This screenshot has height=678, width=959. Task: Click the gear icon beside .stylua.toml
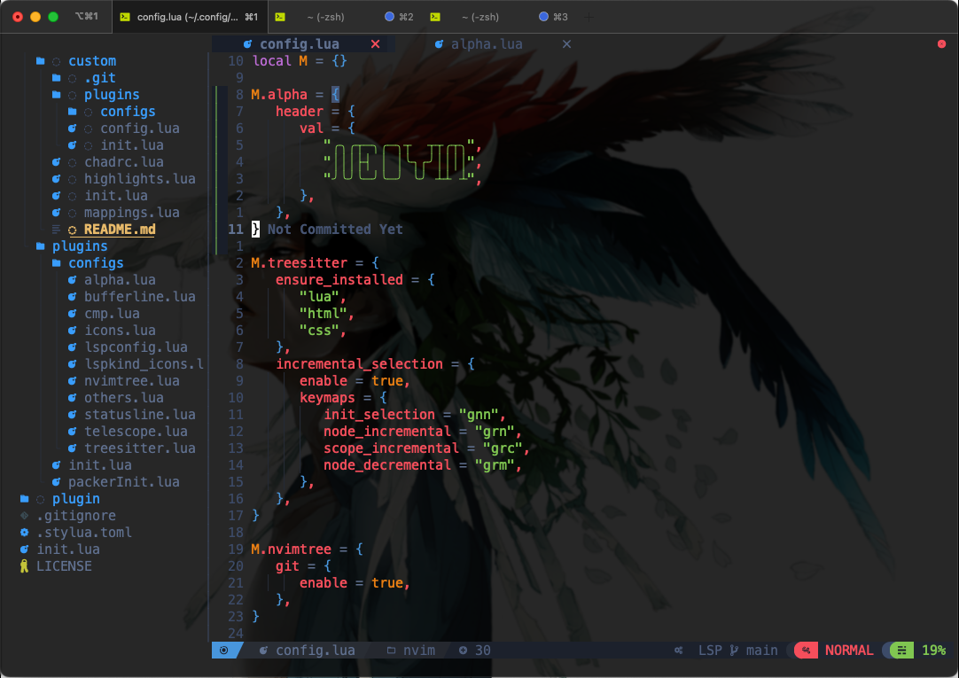click(x=25, y=533)
